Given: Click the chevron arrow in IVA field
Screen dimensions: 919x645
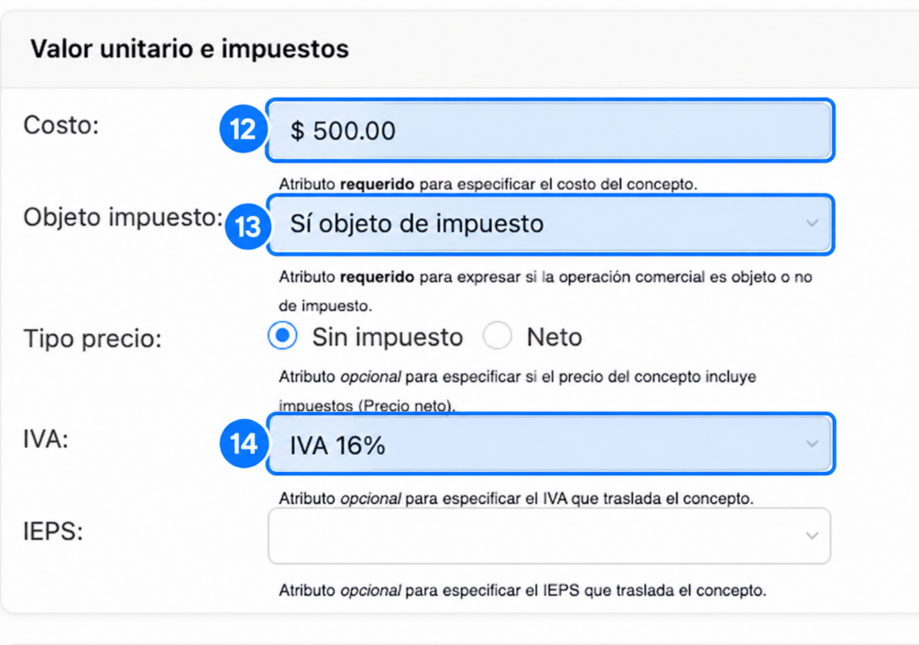Looking at the screenshot, I should pos(811,443).
